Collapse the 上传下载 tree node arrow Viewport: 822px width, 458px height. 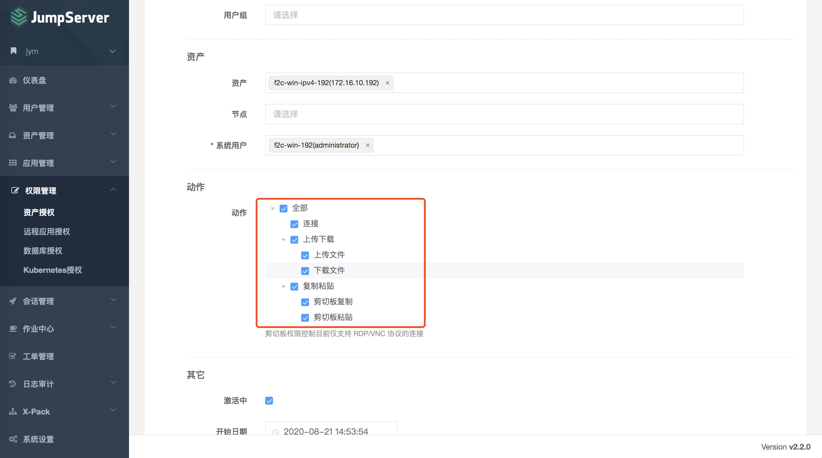283,240
